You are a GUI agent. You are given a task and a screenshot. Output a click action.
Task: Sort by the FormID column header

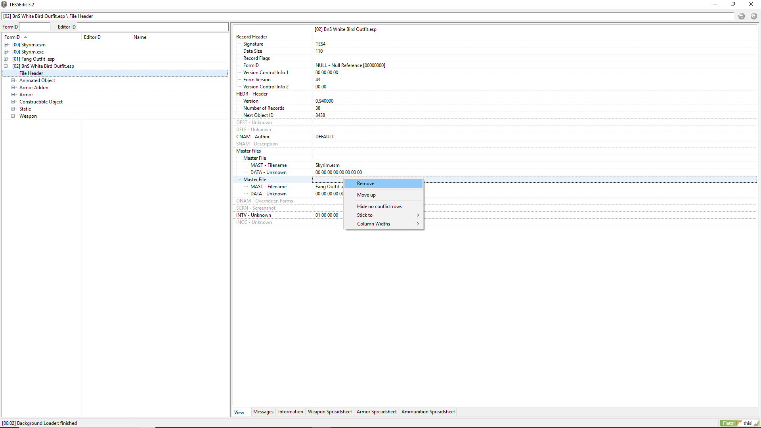pos(42,37)
